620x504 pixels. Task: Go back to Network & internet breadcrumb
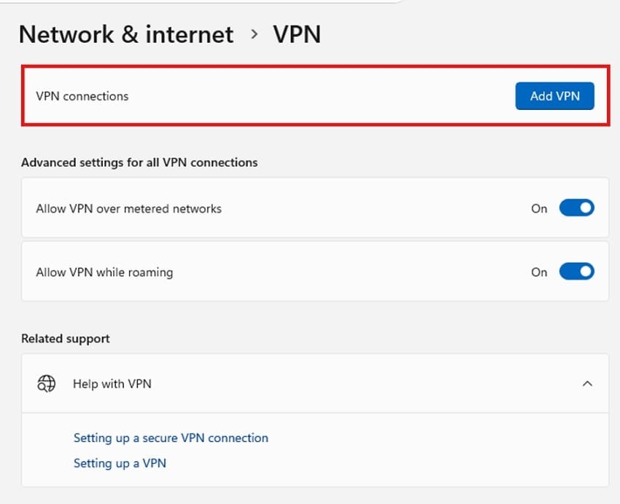(x=126, y=34)
